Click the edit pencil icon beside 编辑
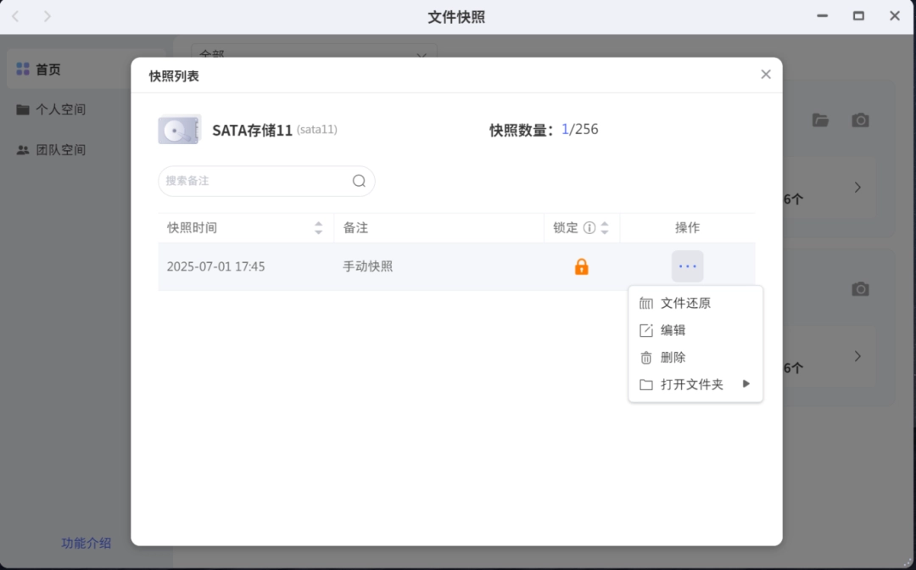The width and height of the screenshot is (916, 570). [645, 331]
